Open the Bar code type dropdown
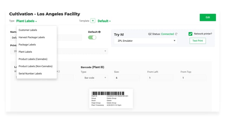225x126 pixels. tap(95, 78)
